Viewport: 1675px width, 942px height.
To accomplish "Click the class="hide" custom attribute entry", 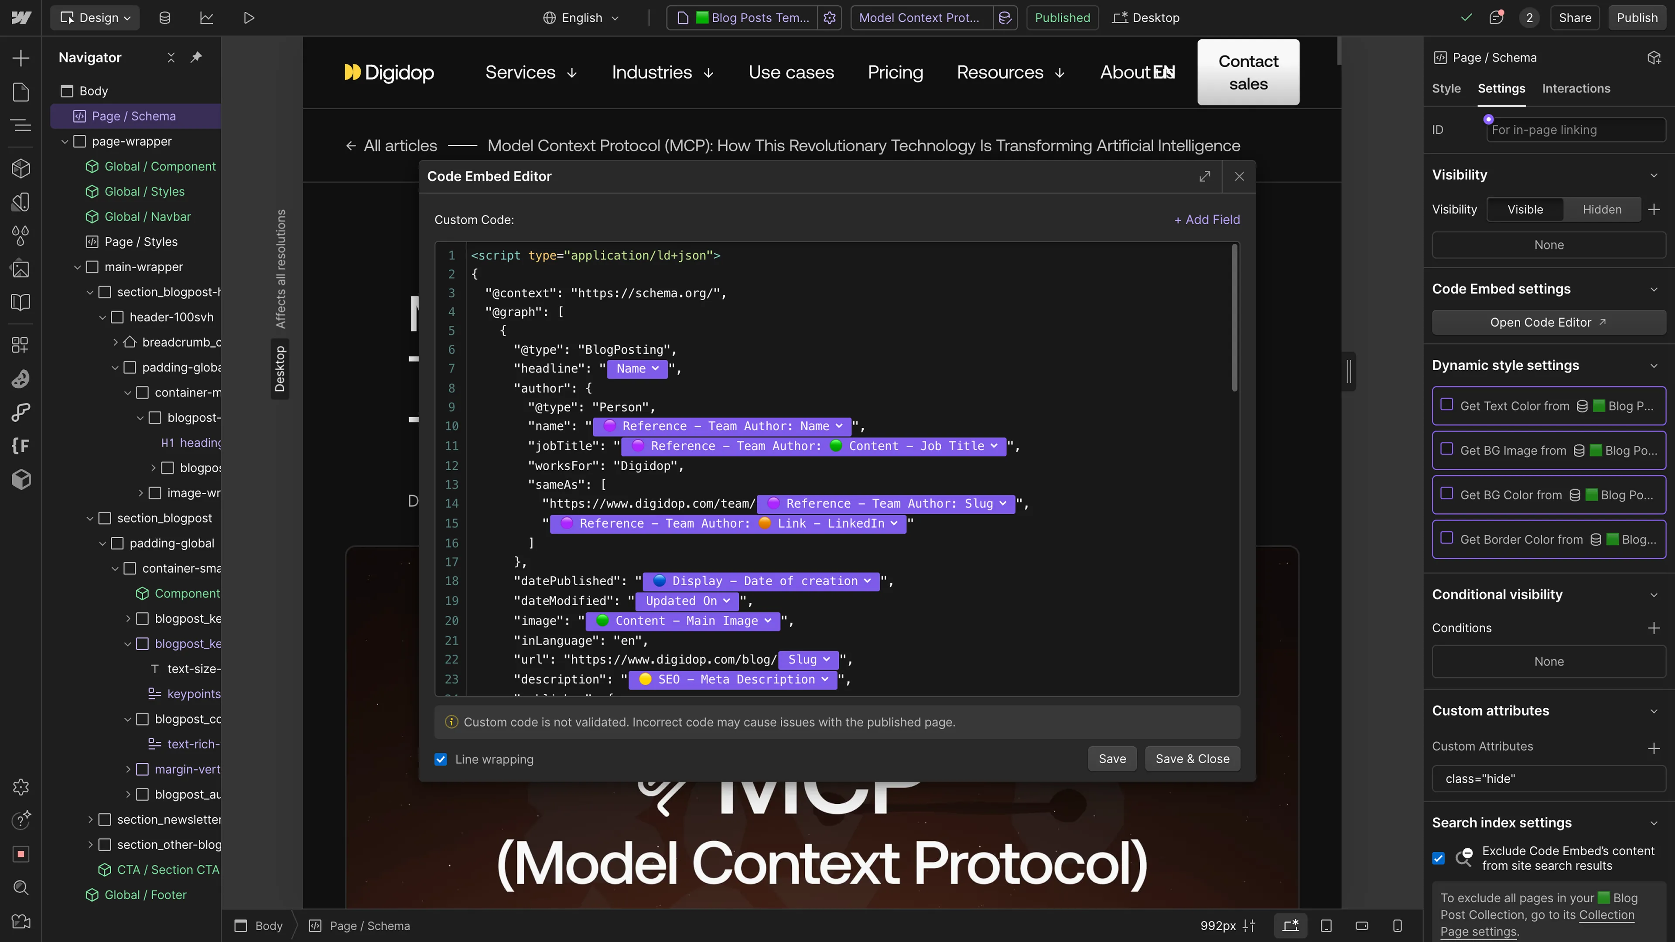I will [1548, 779].
